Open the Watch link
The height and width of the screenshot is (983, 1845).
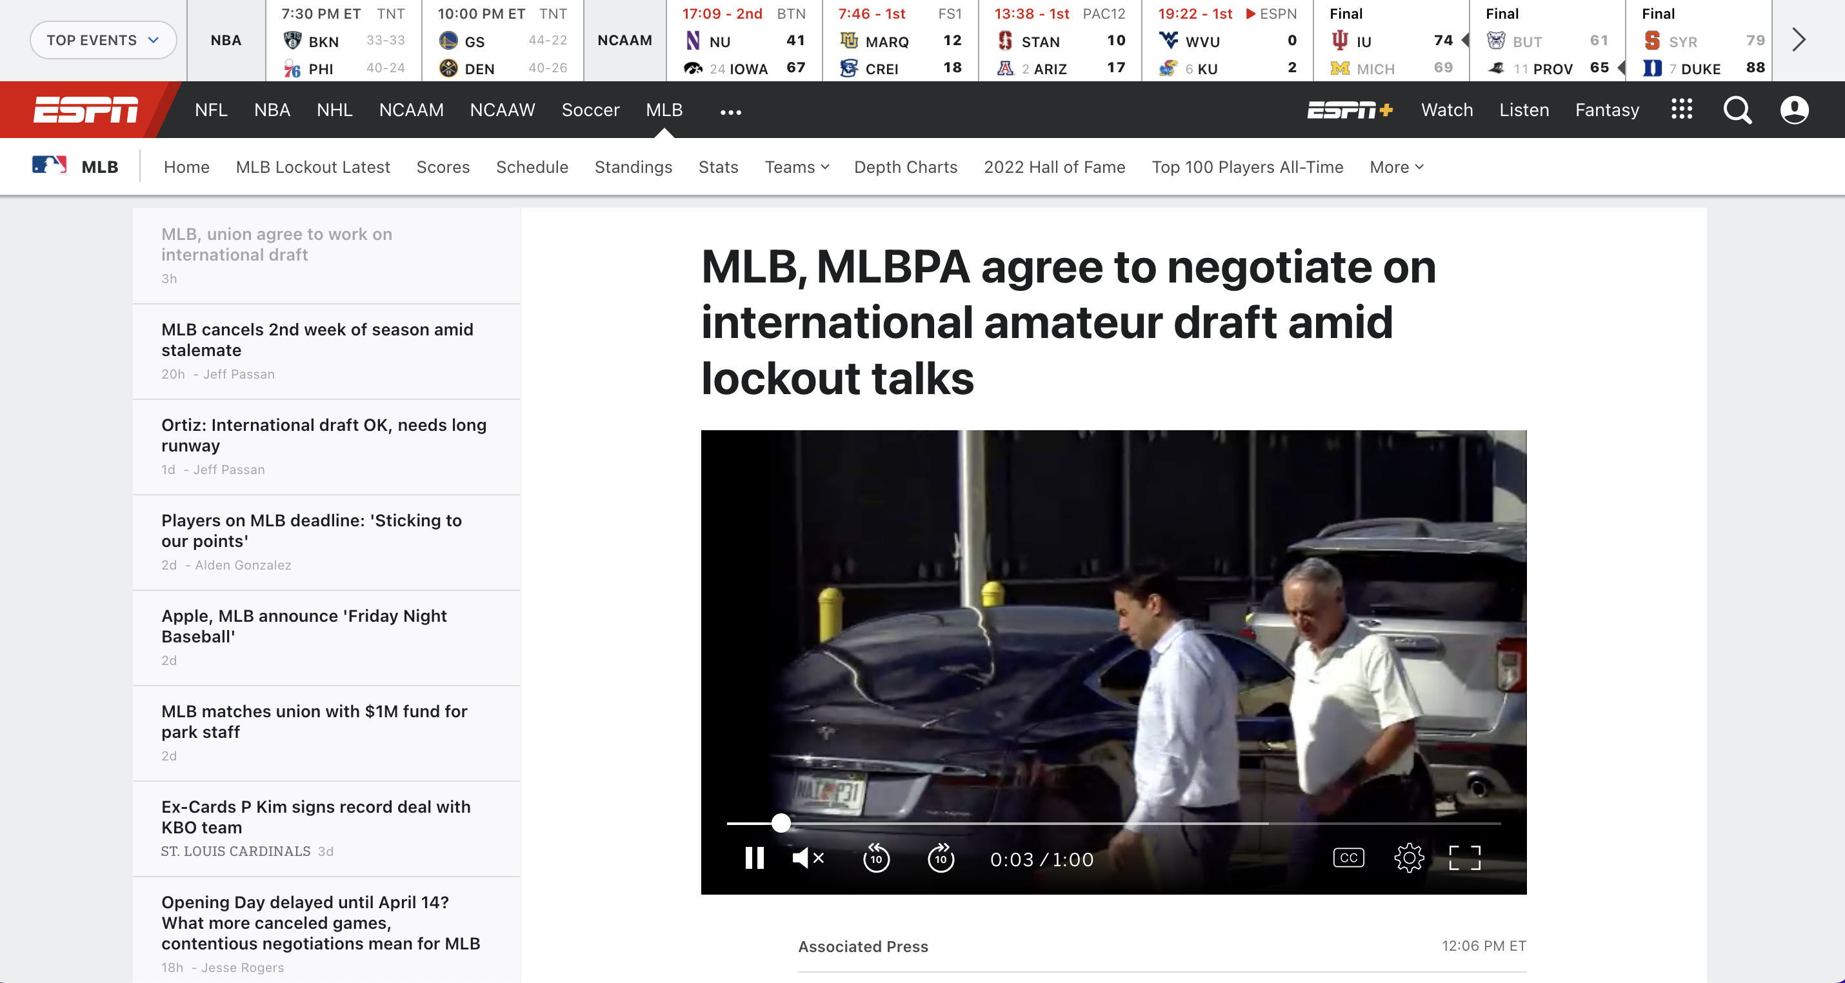[1447, 110]
